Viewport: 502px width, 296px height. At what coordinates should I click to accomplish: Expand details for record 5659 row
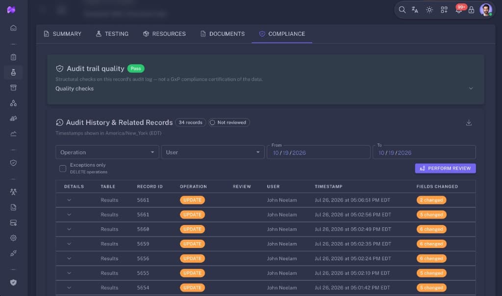pyautogui.click(x=69, y=244)
